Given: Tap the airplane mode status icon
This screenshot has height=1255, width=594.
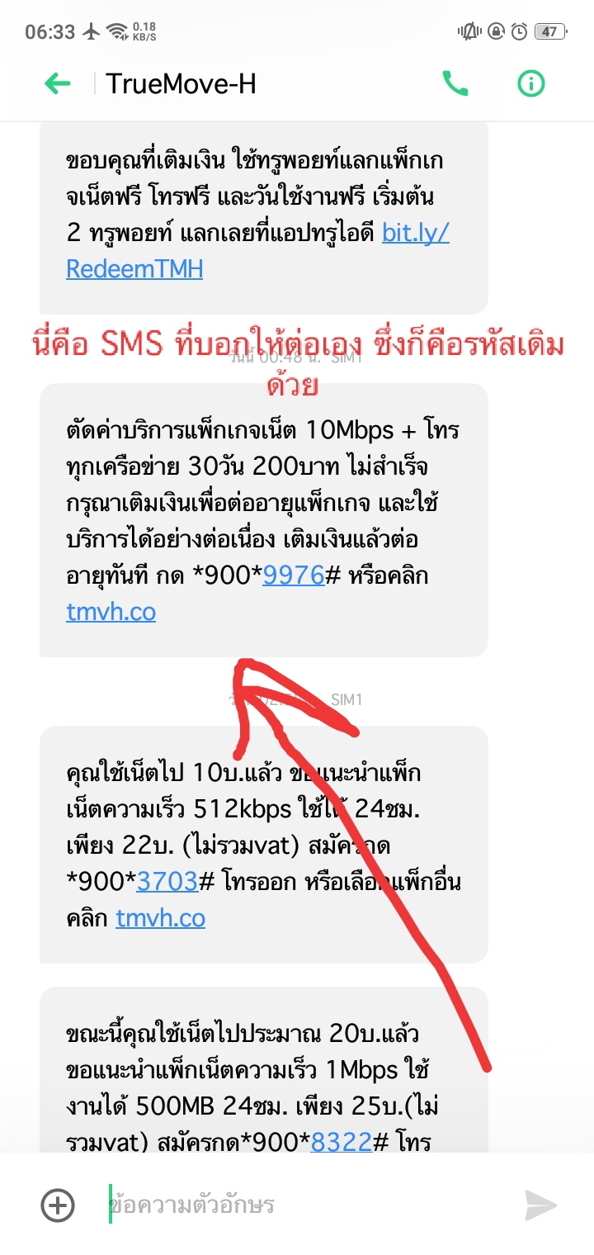Looking at the screenshot, I should coord(91,31).
